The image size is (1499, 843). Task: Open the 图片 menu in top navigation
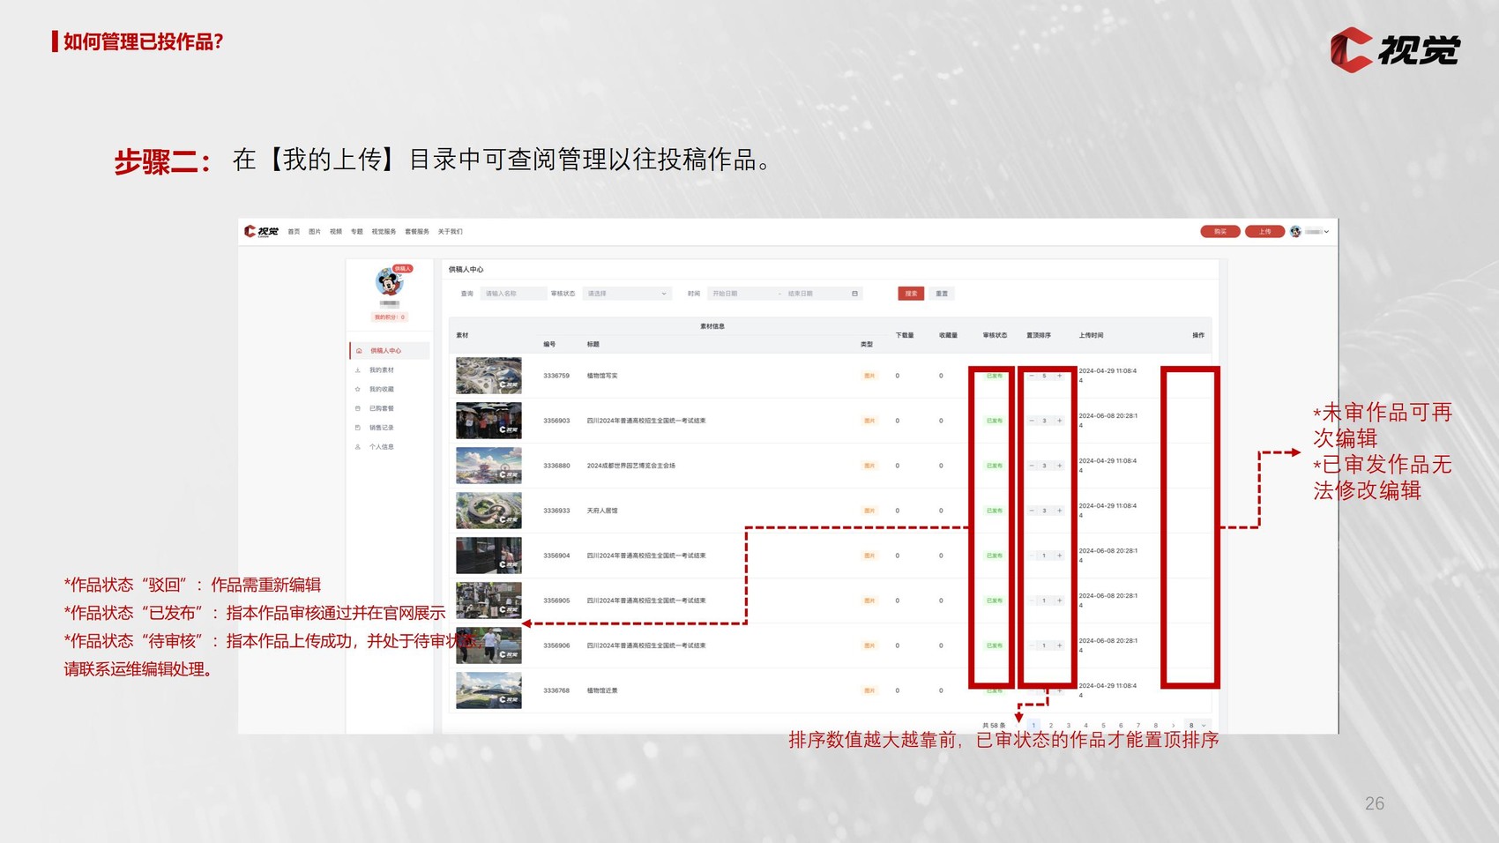point(315,232)
